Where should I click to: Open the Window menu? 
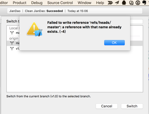[x=84, y=3]
